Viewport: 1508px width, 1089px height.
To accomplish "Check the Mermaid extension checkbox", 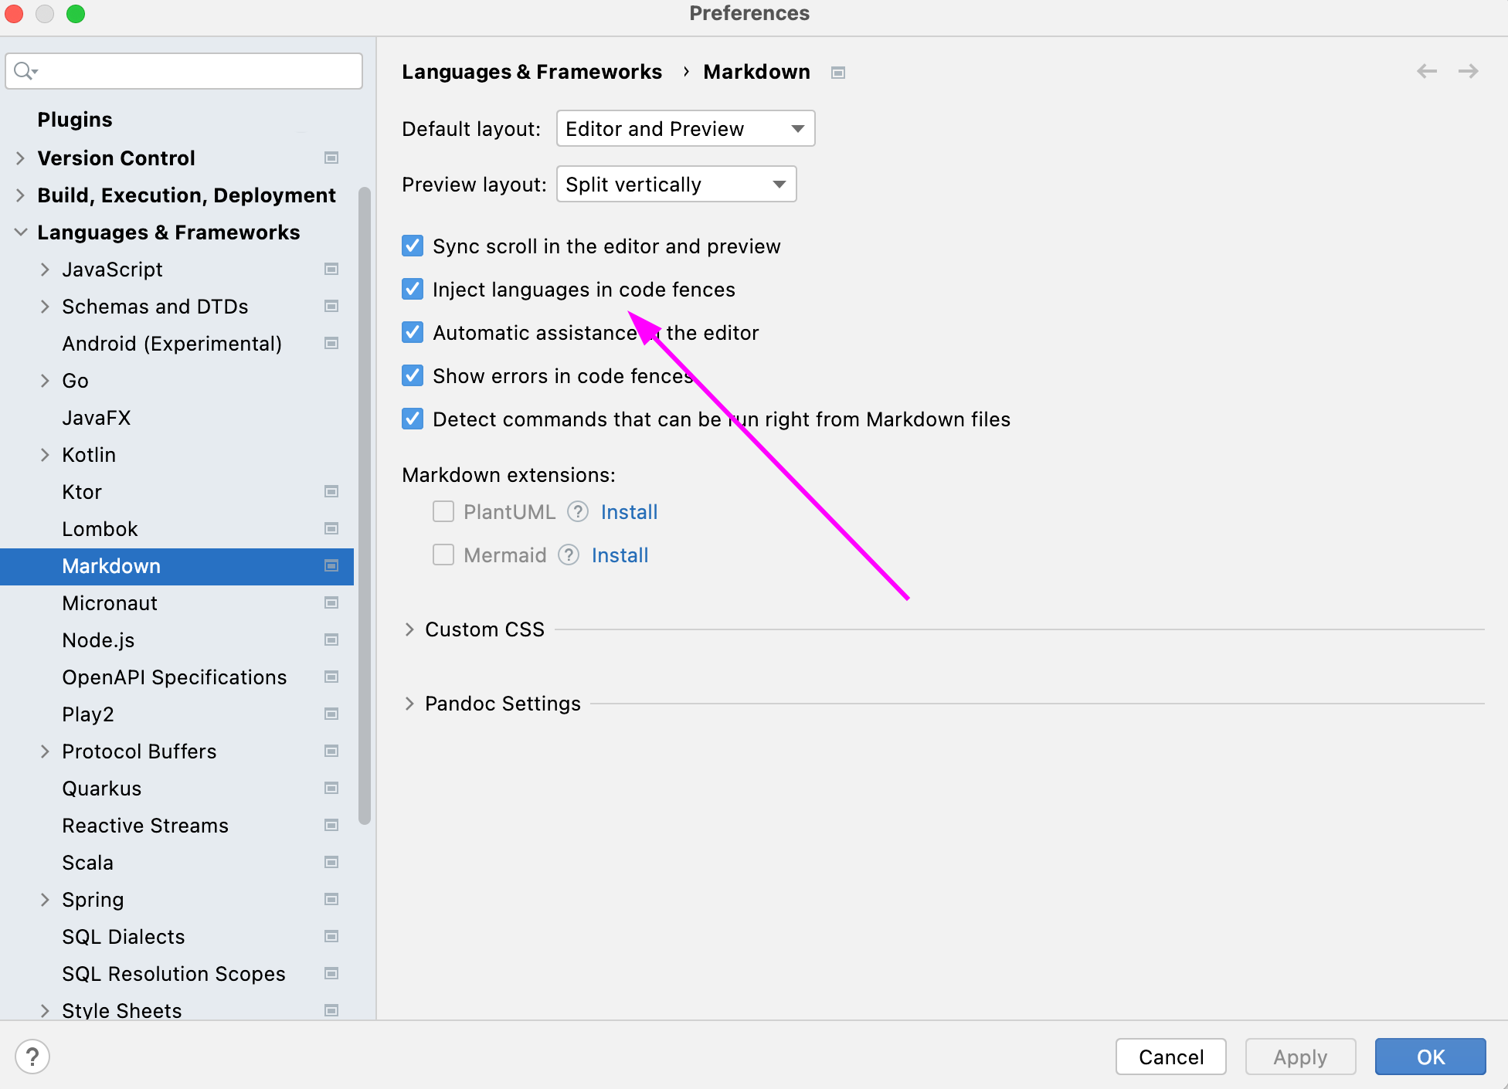I will point(443,555).
